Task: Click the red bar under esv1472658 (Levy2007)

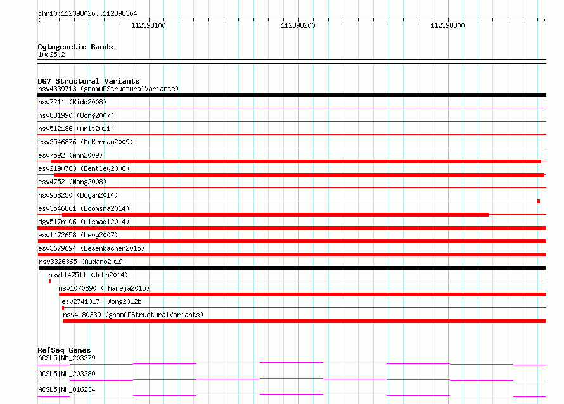Action: click(x=292, y=241)
